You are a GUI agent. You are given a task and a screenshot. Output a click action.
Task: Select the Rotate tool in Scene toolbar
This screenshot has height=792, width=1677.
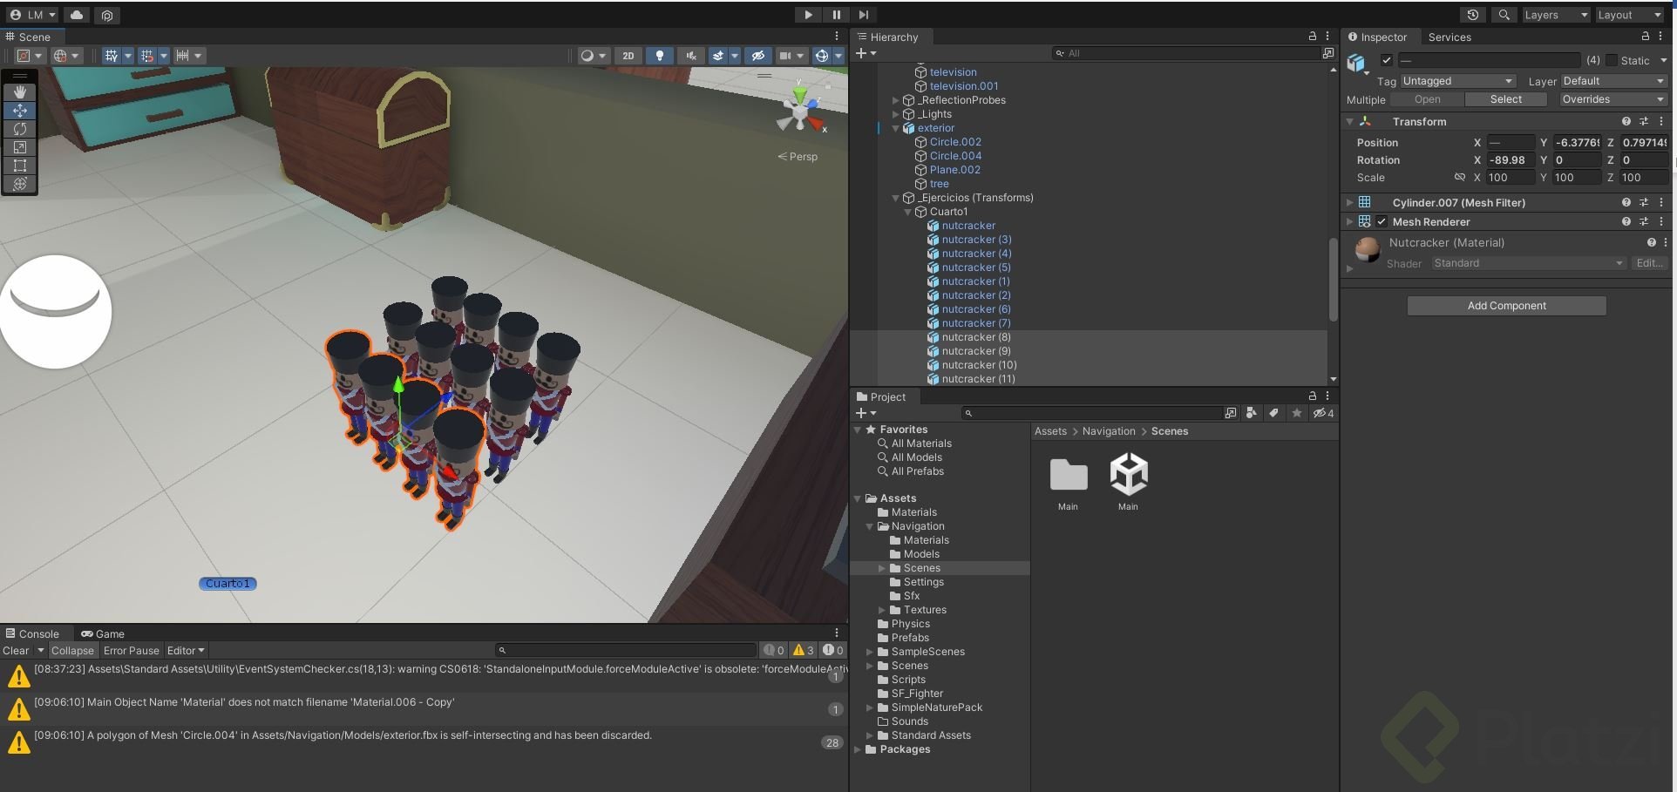pyautogui.click(x=19, y=129)
